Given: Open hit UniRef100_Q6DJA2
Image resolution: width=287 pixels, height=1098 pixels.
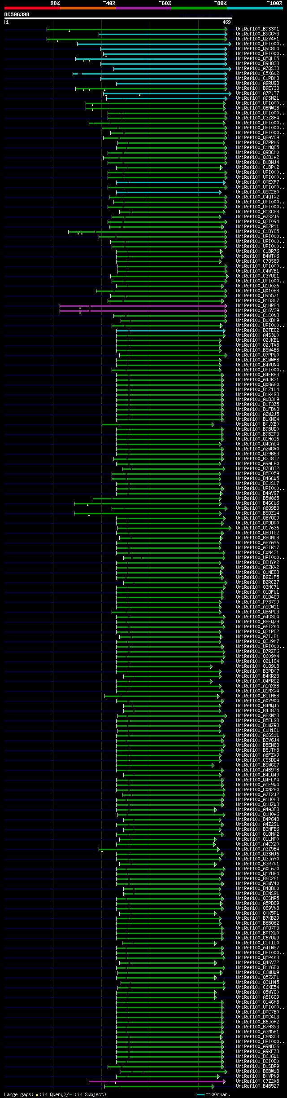Looking at the screenshot, I should coord(257,158).
